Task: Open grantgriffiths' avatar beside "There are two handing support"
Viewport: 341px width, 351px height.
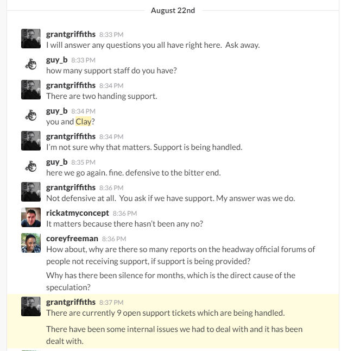Action: pyautogui.click(x=31, y=90)
